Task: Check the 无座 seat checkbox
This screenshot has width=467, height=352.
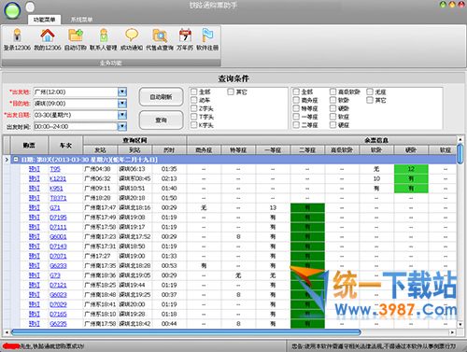Action: coord(370,92)
